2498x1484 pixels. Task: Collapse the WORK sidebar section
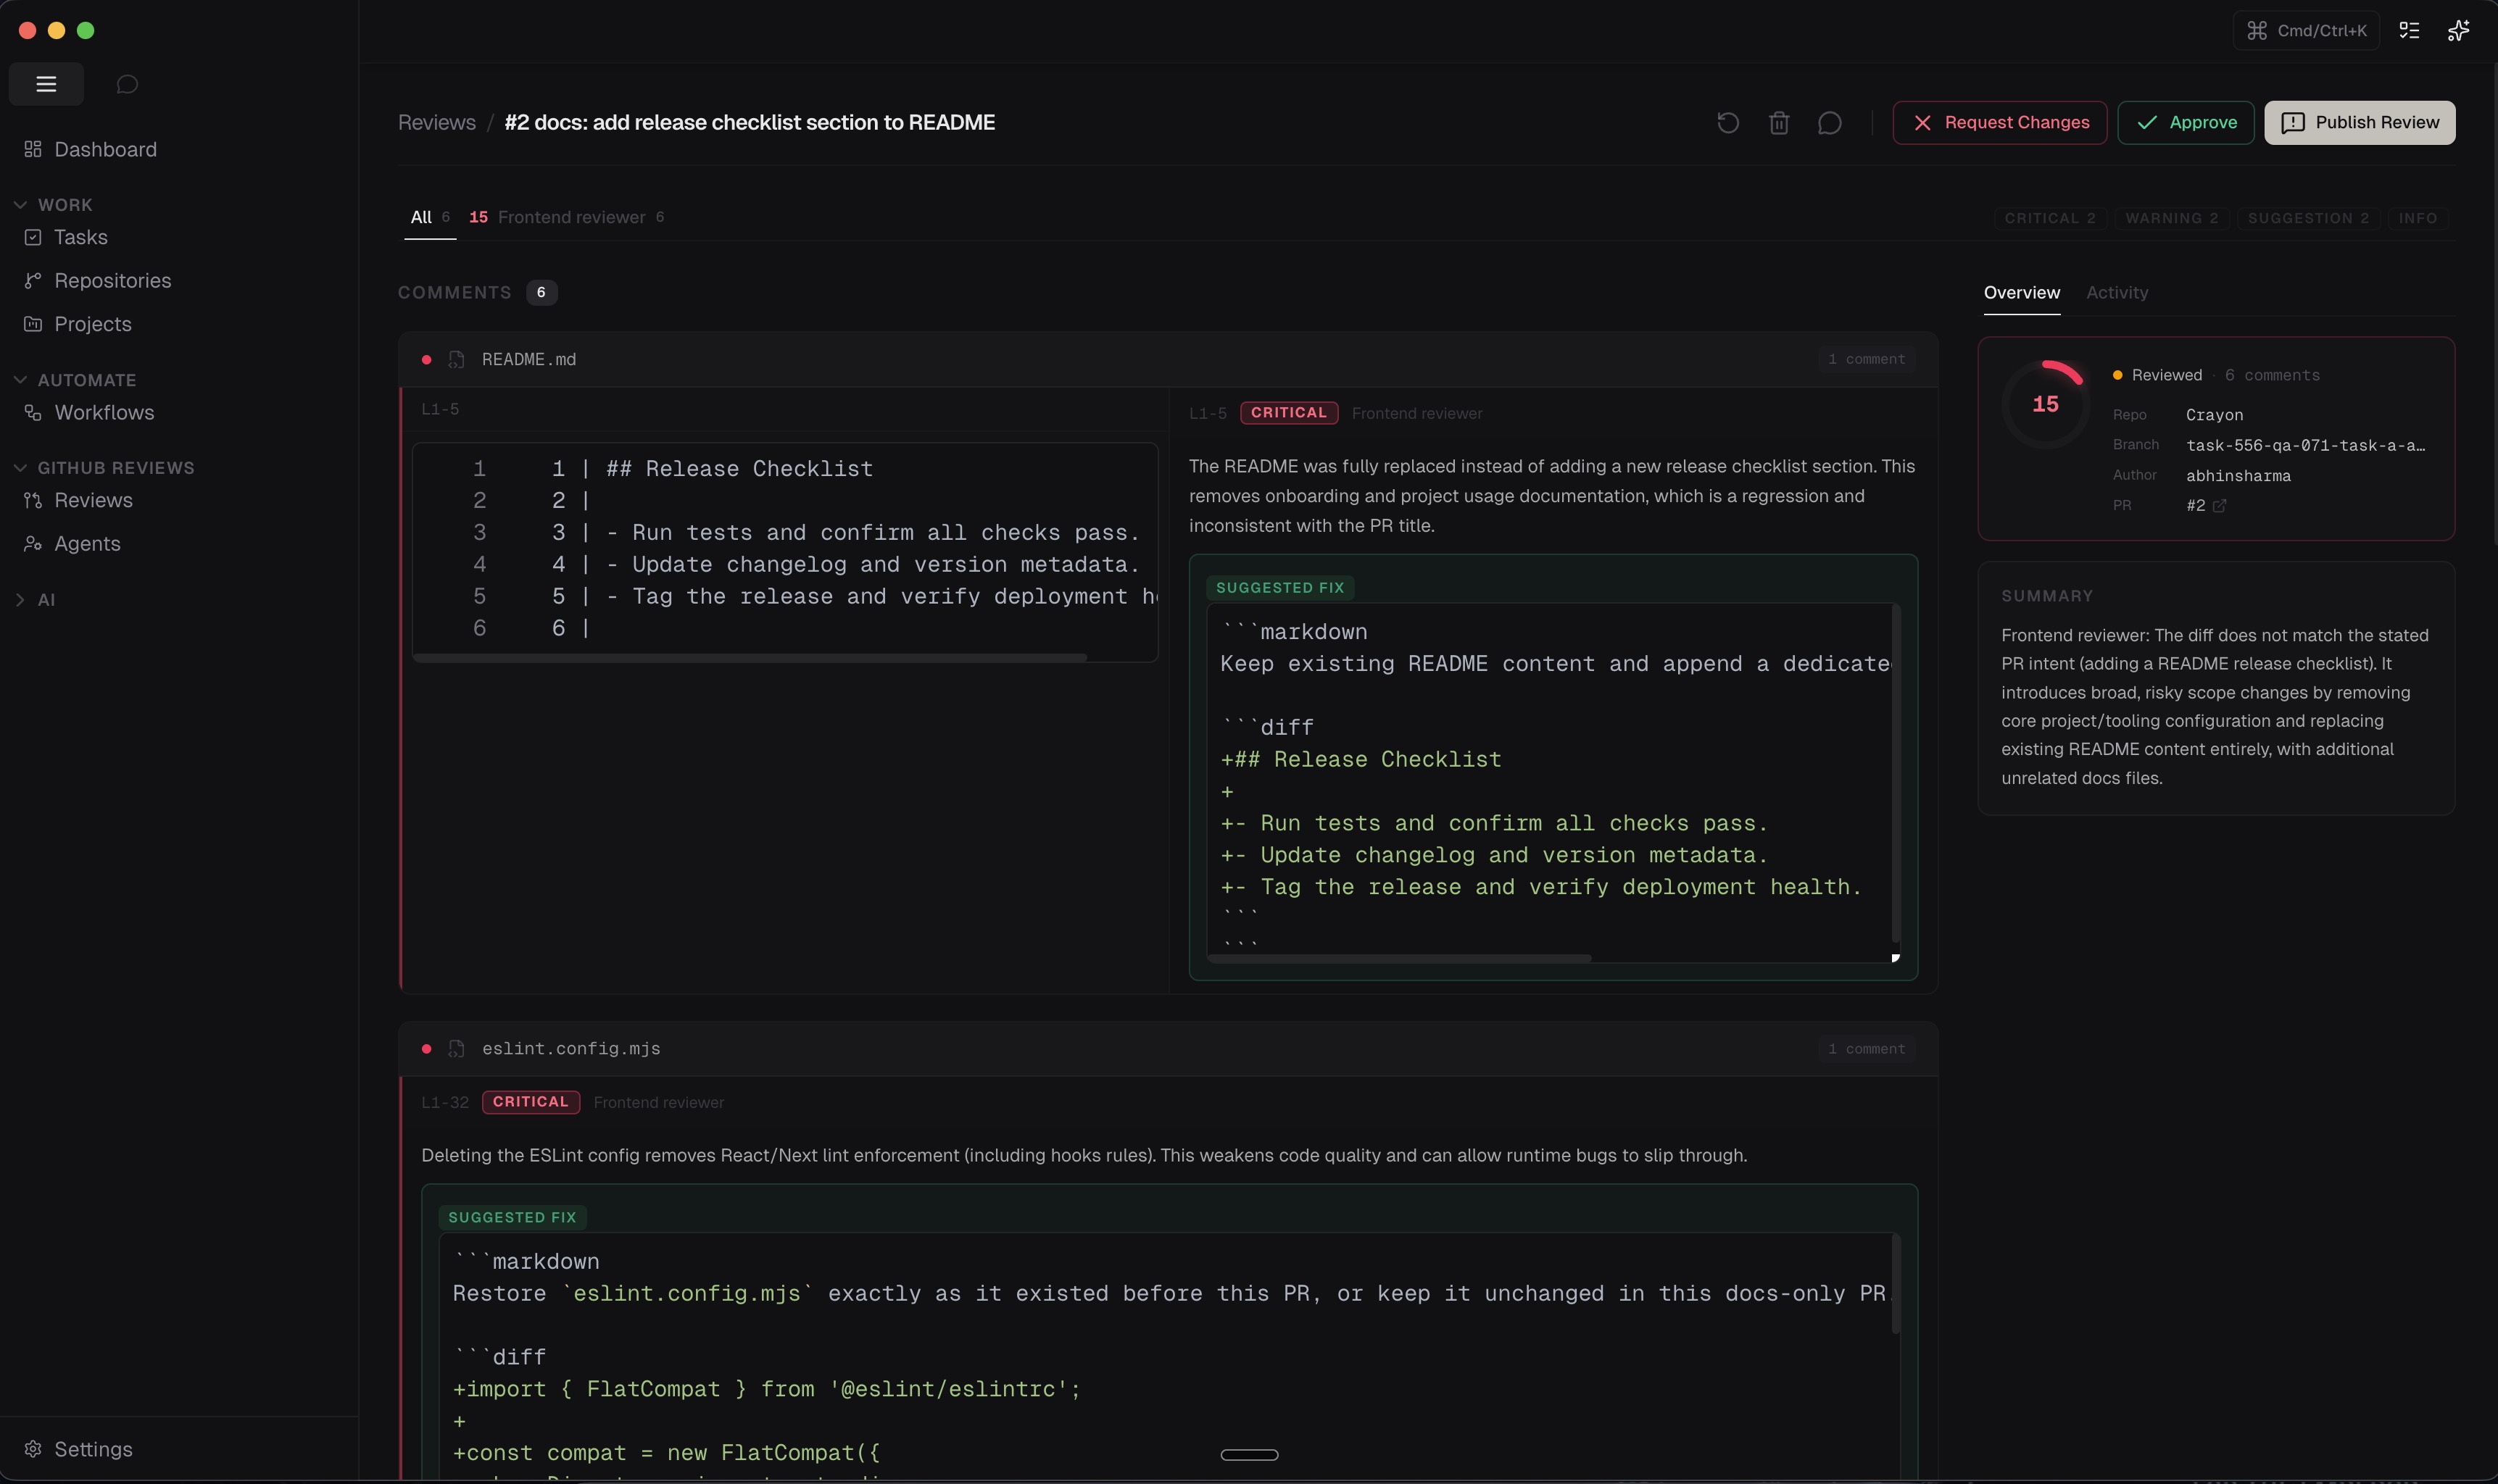coord(55,205)
